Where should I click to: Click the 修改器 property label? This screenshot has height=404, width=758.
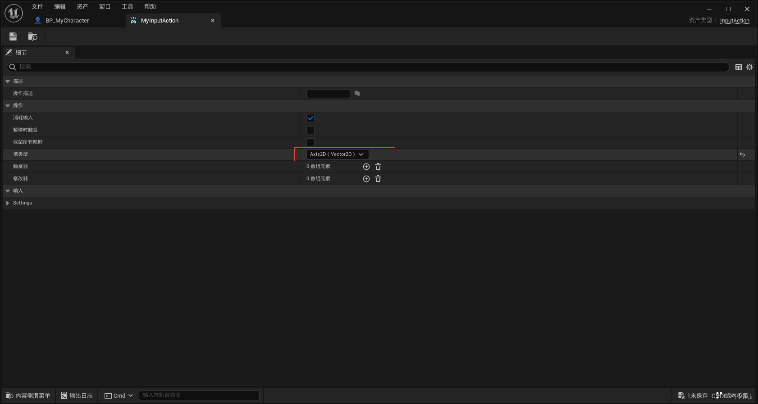(20, 178)
